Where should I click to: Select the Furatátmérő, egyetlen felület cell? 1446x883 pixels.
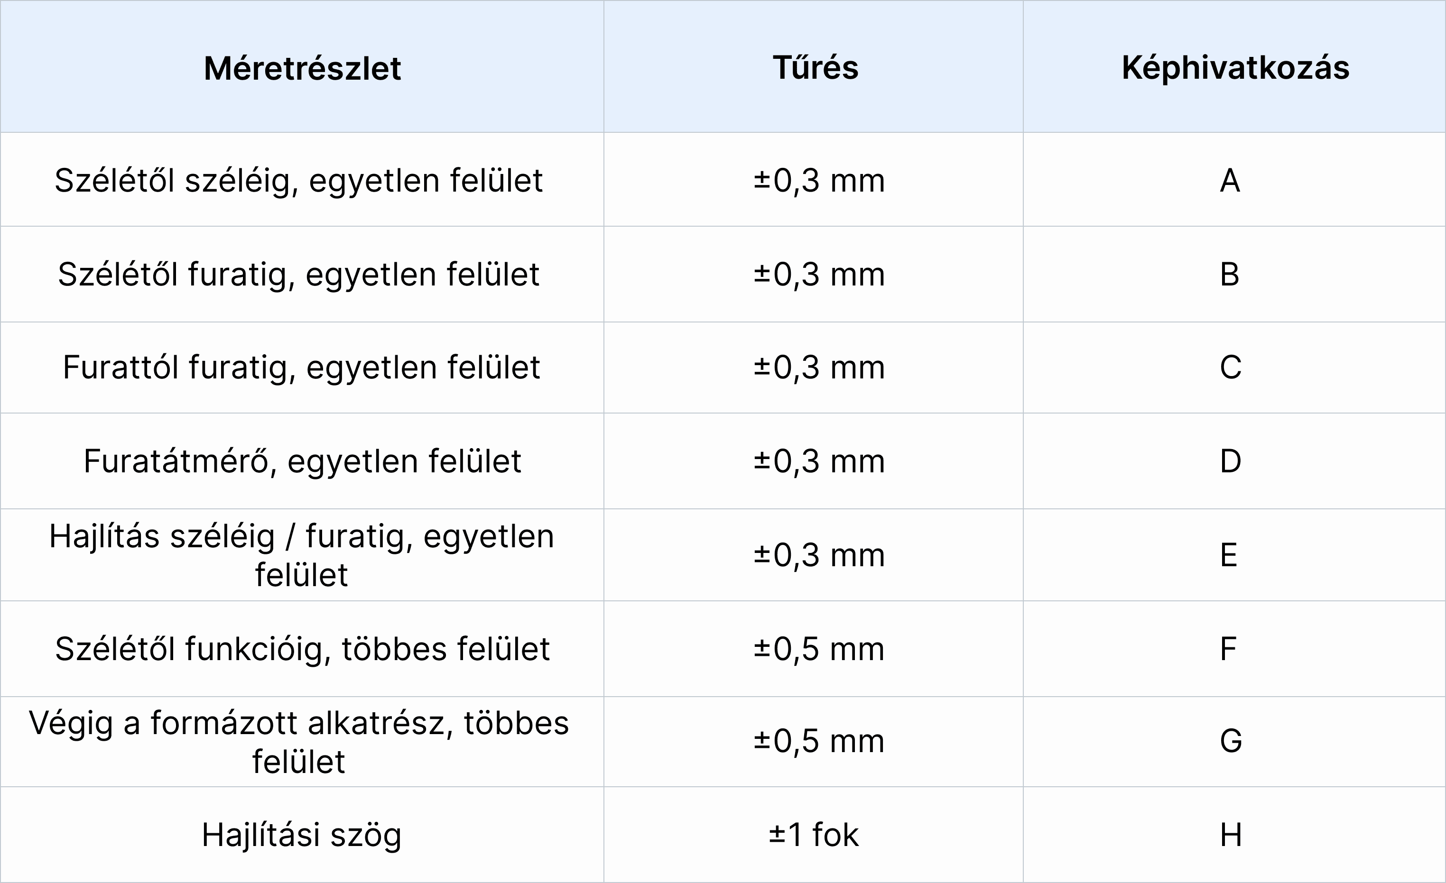click(x=302, y=461)
